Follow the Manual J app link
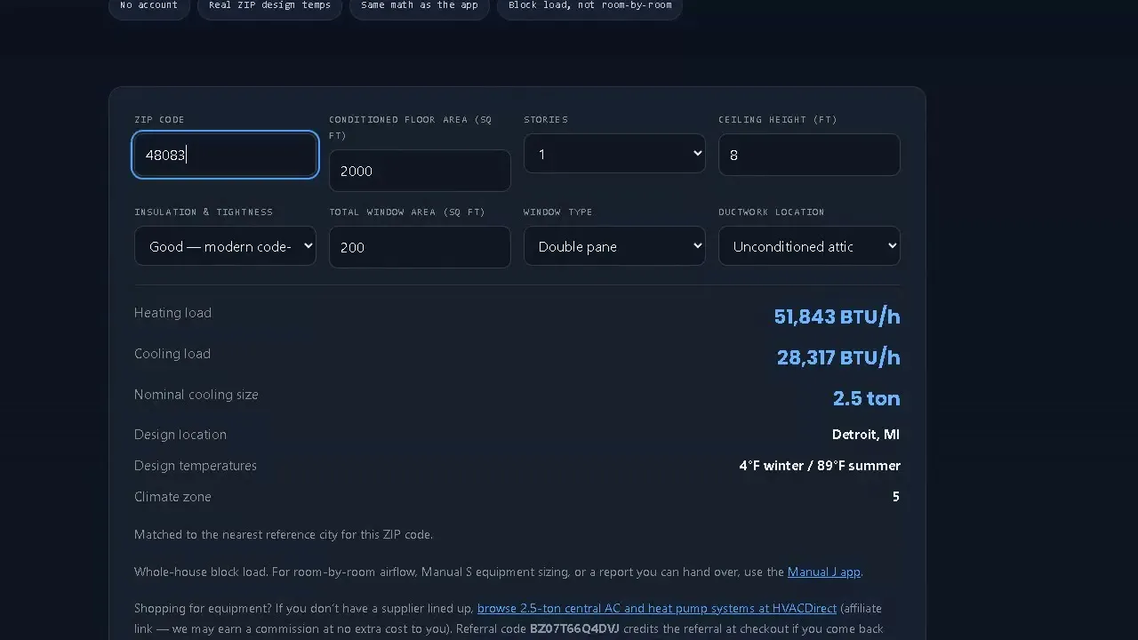This screenshot has height=640, width=1138. point(824,572)
